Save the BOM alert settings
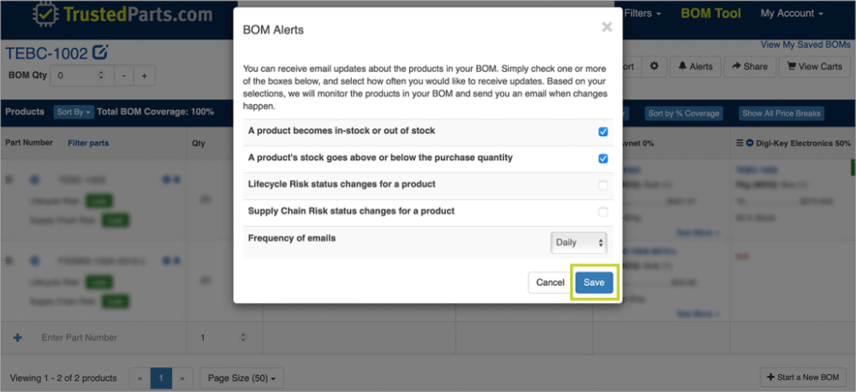The width and height of the screenshot is (856, 392). tap(594, 282)
